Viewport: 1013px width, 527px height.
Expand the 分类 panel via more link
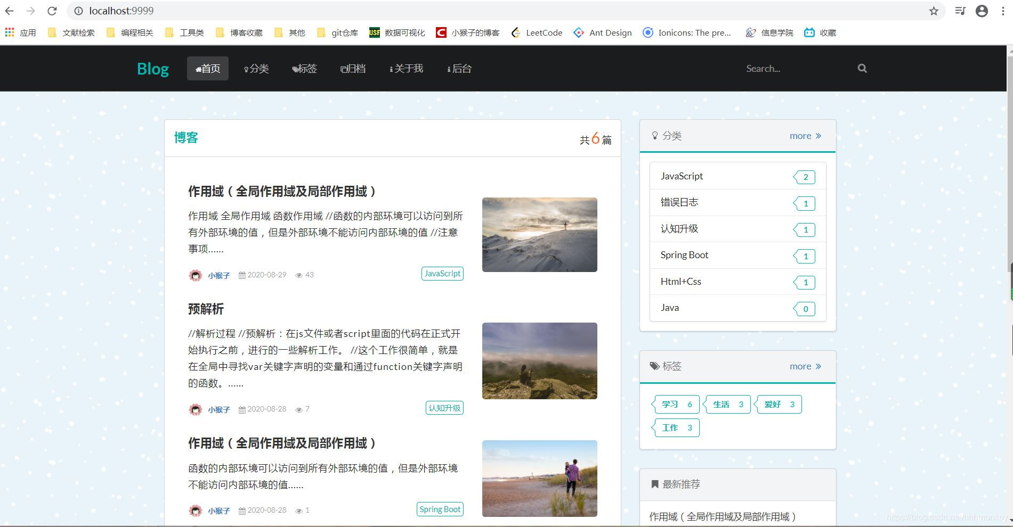click(x=801, y=136)
